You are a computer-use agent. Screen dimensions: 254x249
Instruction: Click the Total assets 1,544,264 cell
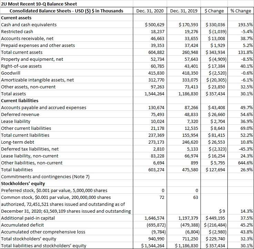(150, 94)
